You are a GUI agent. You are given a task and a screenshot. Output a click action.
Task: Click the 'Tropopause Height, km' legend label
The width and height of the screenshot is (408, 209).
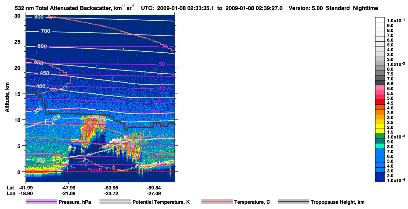click(x=338, y=202)
